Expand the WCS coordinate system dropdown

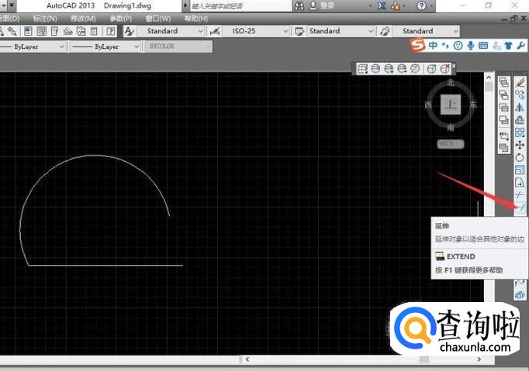click(x=450, y=144)
